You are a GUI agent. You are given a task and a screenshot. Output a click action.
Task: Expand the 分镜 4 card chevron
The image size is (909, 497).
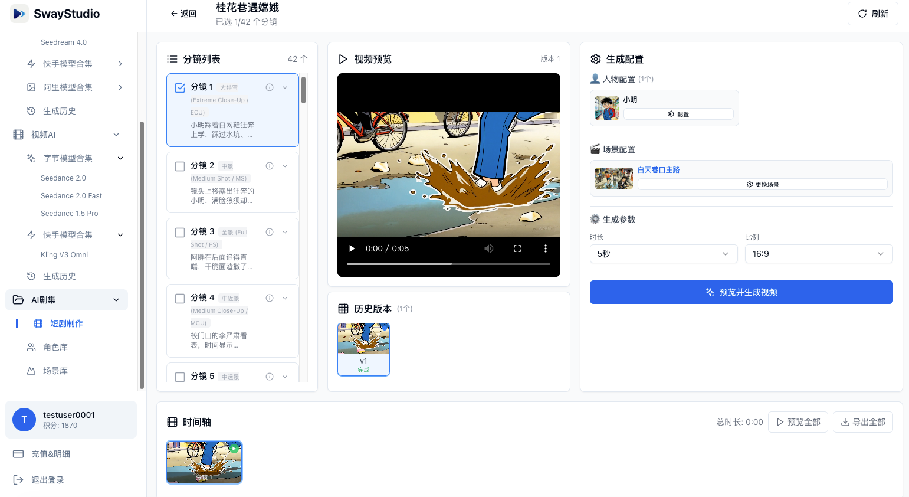coord(285,298)
